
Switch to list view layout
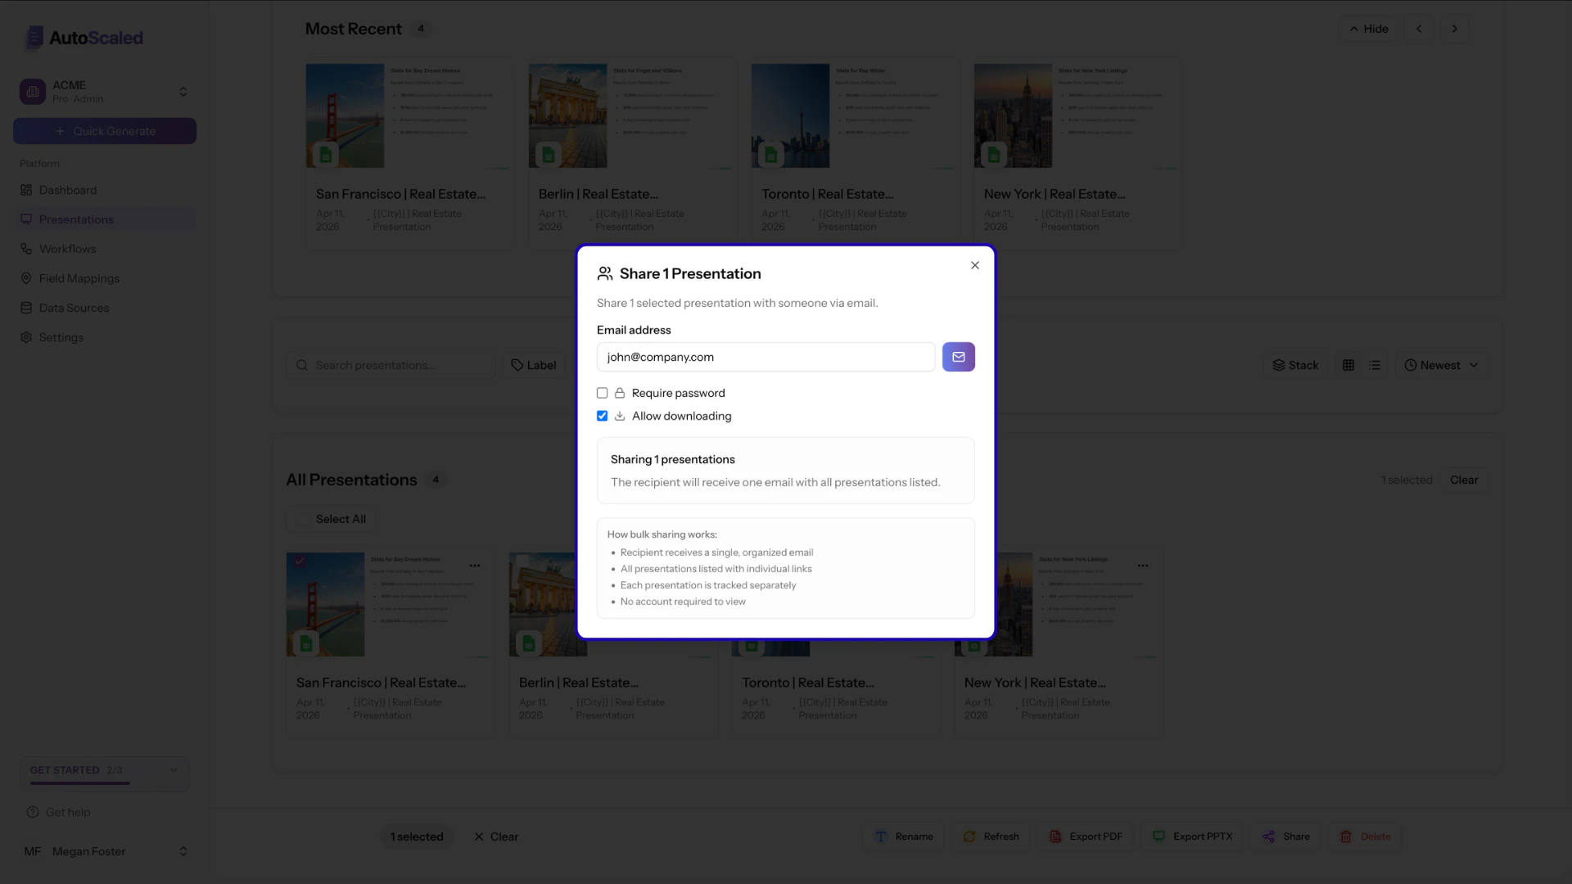point(1375,365)
